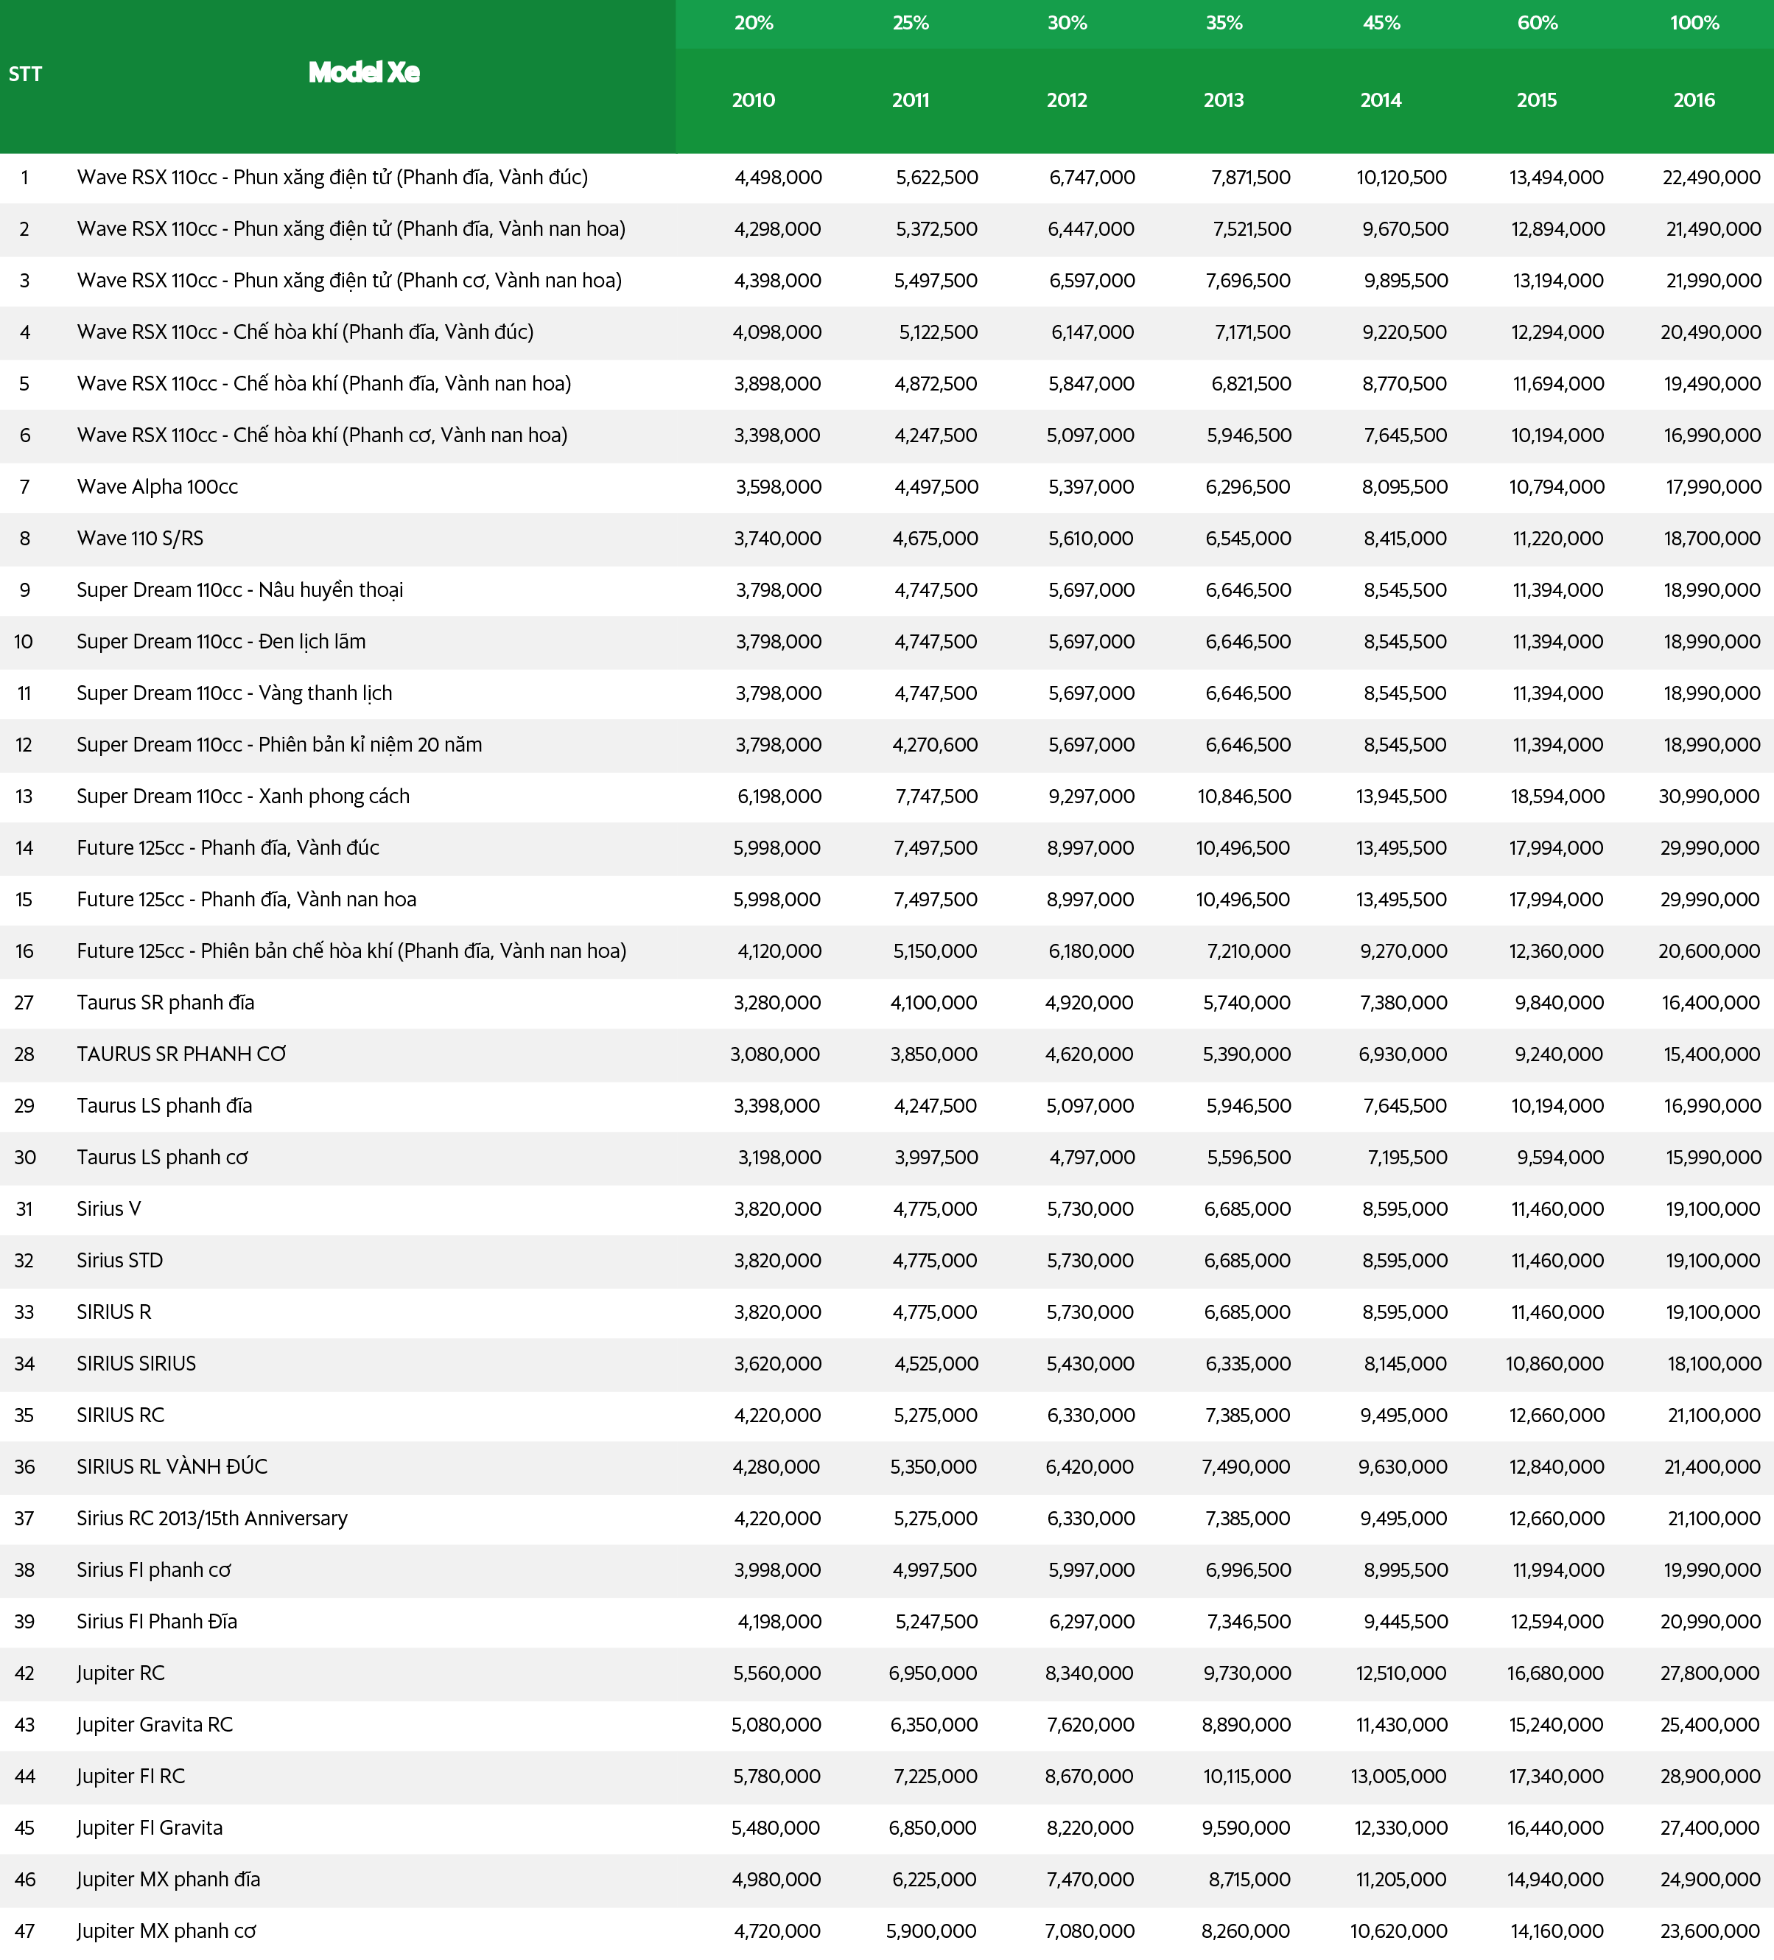
Task: Click the 45% percentage header cell
Action: pos(1381,24)
